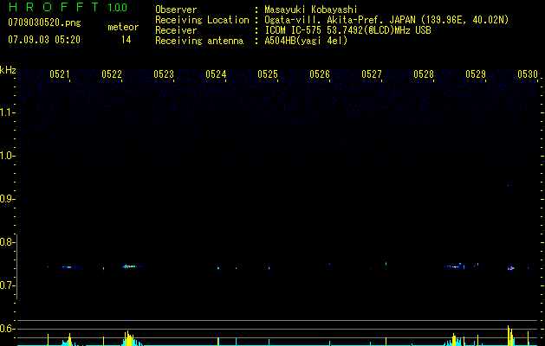545x346 pixels.
Task: Click the 0526 time marker
Action: point(320,74)
